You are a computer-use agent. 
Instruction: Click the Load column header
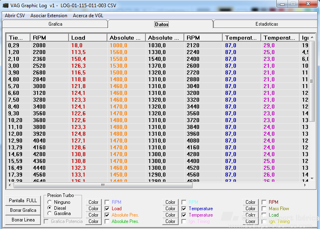[x=88, y=38]
